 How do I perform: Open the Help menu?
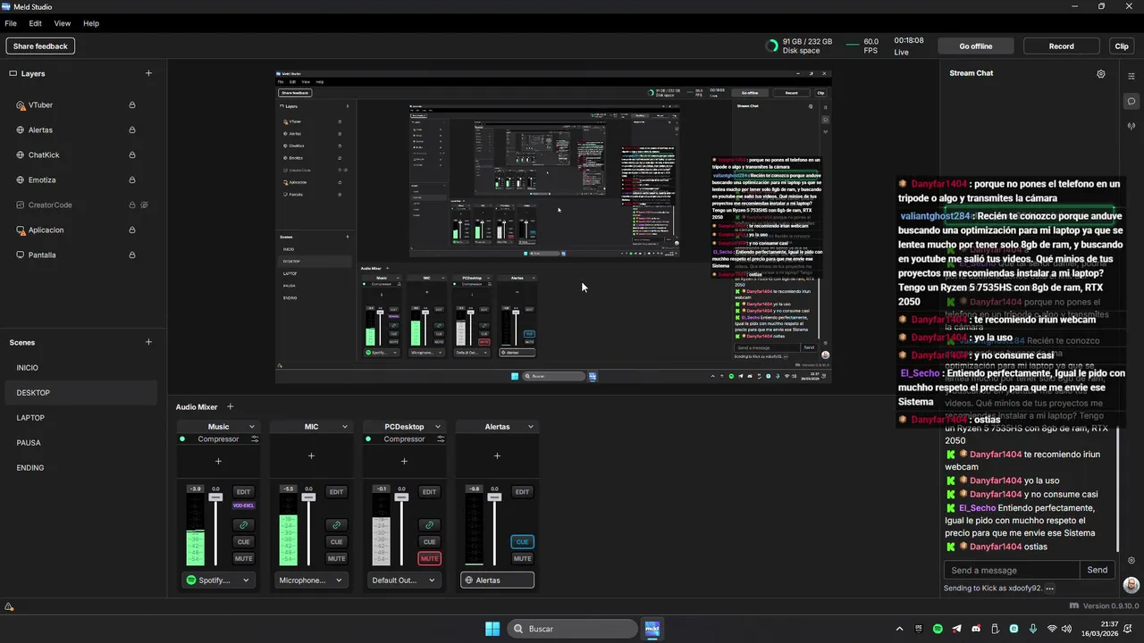click(x=91, y=23)
